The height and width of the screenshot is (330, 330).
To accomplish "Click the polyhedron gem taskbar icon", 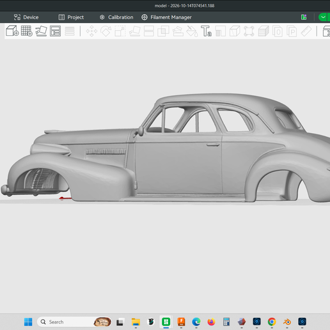I will click(x=242, y=322).
